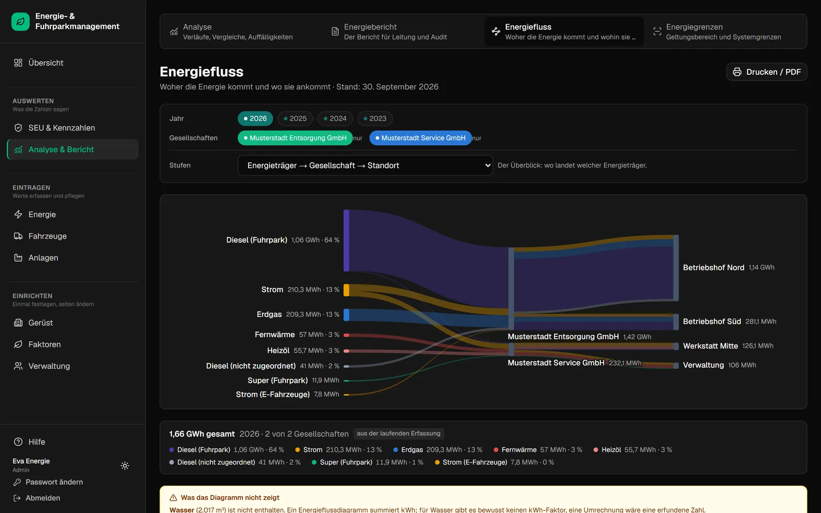
Task: Click the Gerüst building icon
Action: pyautogui.click(x=18, y=323)
